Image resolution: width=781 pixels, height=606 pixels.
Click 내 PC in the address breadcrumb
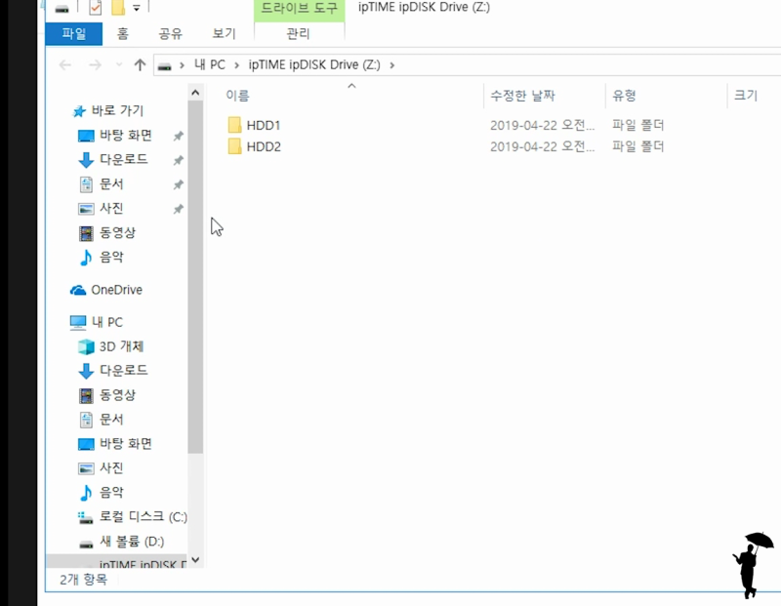(210, 64)
